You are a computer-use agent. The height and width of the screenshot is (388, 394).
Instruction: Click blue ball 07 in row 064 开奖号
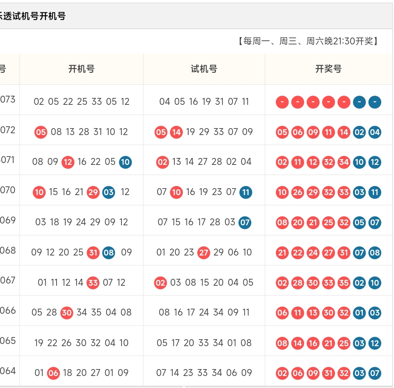pyautogui.click(x=375, y=373)
